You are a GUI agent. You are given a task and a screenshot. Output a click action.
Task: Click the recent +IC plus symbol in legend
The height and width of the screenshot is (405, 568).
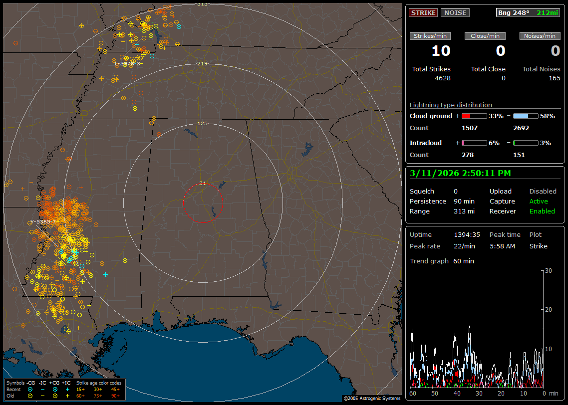tap(67, 389)
